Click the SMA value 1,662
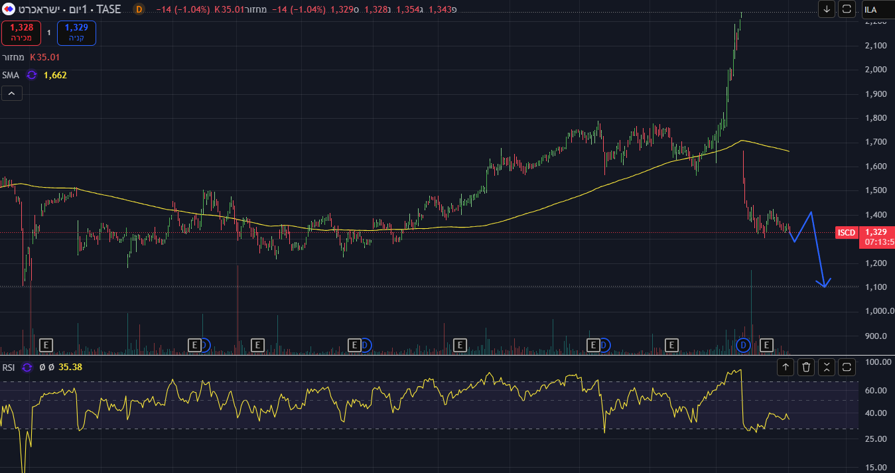The height and width of the screenshot is (473, 895). (x=55, y=75)
